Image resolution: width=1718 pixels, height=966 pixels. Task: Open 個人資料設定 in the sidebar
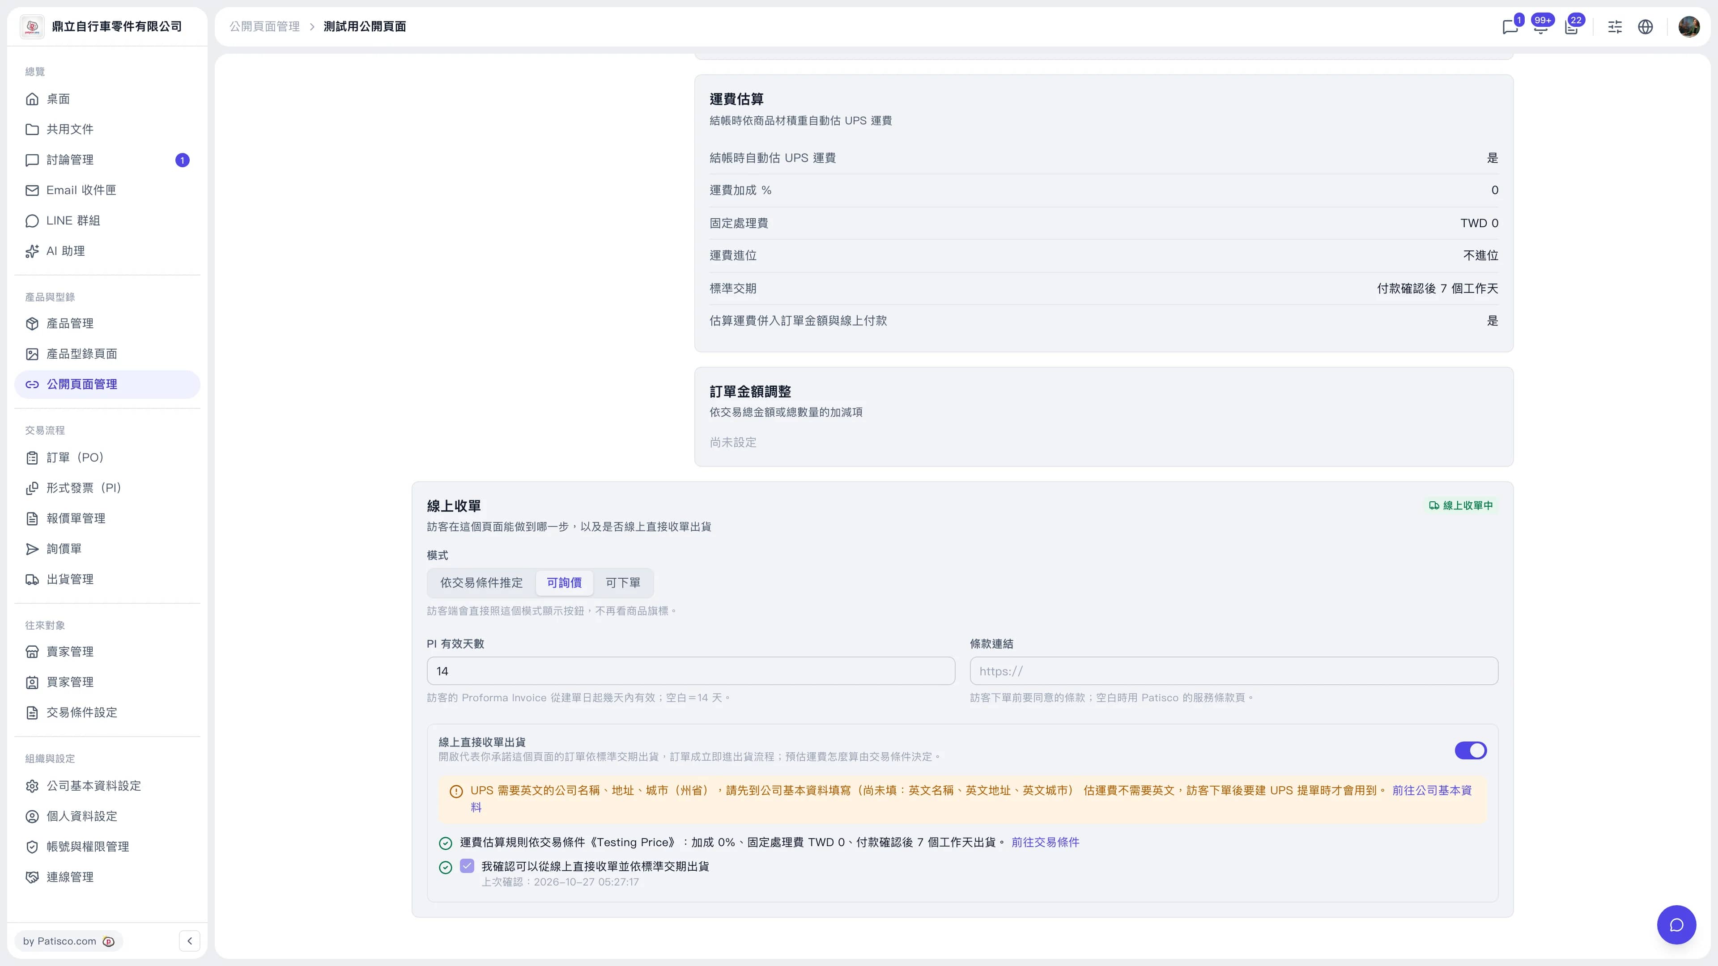click(107, 816)
